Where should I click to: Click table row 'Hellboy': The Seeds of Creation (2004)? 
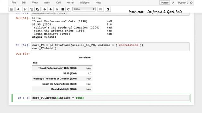coord(62,79)
